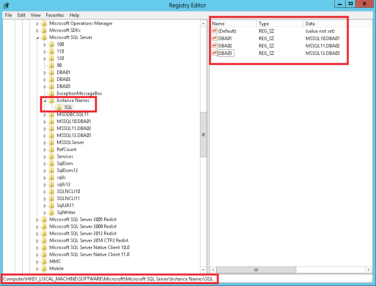Viewport: 376px width, 286px height.
Task: Open the File menu
Action: coord(9,15)
